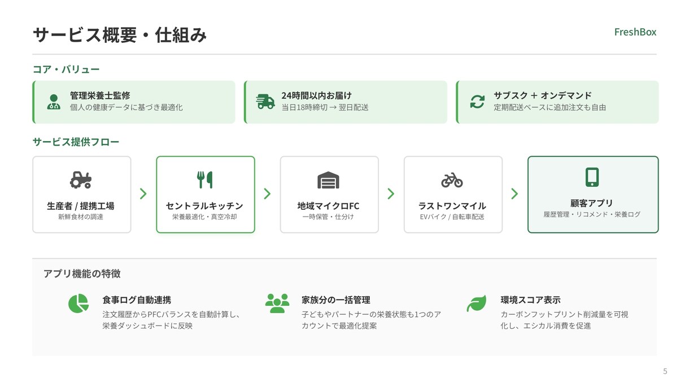The height and width of the screenshot is (387, 689).
Task: Select the サブスク + オンデマンド value card
Action: 557,102
